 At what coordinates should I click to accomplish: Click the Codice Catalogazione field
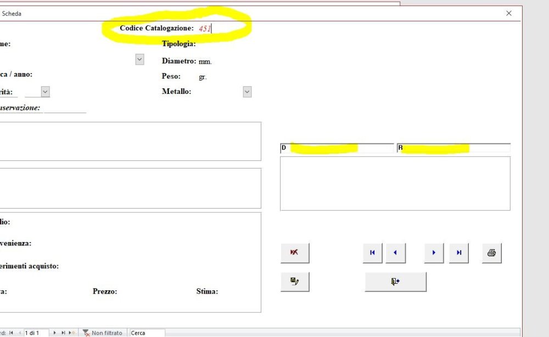(220, 29)
